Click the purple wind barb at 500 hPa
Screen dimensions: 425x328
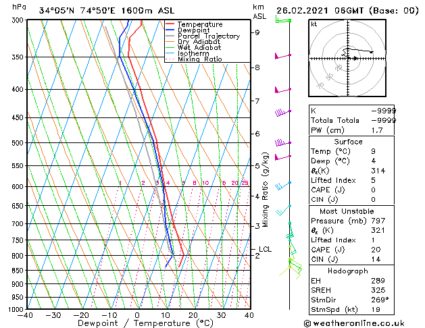[282, 142]
